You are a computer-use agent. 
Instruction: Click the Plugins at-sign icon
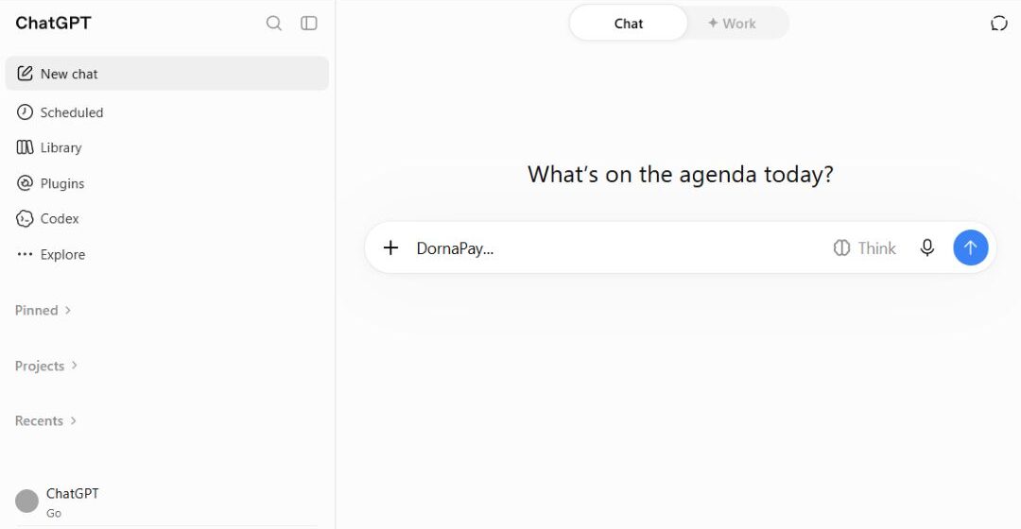click(x=25, y=183)
